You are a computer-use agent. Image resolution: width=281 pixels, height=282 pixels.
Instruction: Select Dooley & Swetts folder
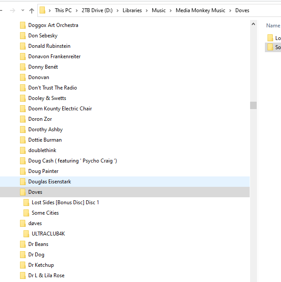(47, 98)
